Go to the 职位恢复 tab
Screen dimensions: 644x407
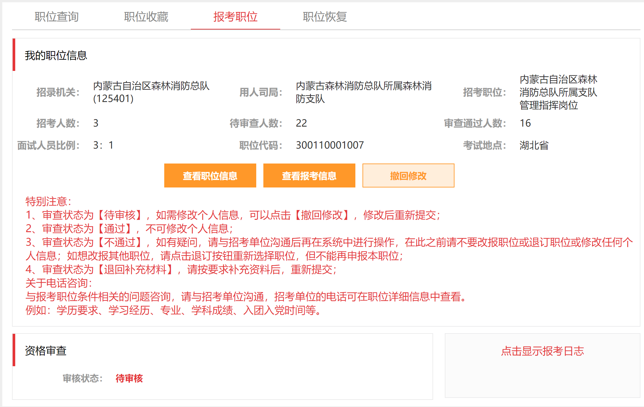pos(325,17)
